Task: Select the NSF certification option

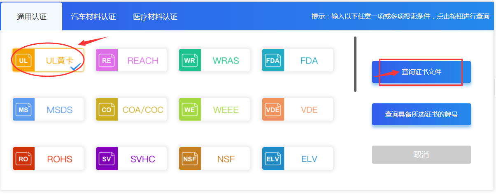Action: coord(226,159)
